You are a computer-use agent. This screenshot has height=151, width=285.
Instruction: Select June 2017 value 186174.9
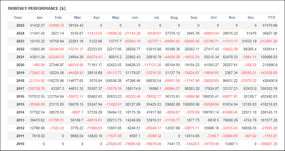tap(133, 89)
